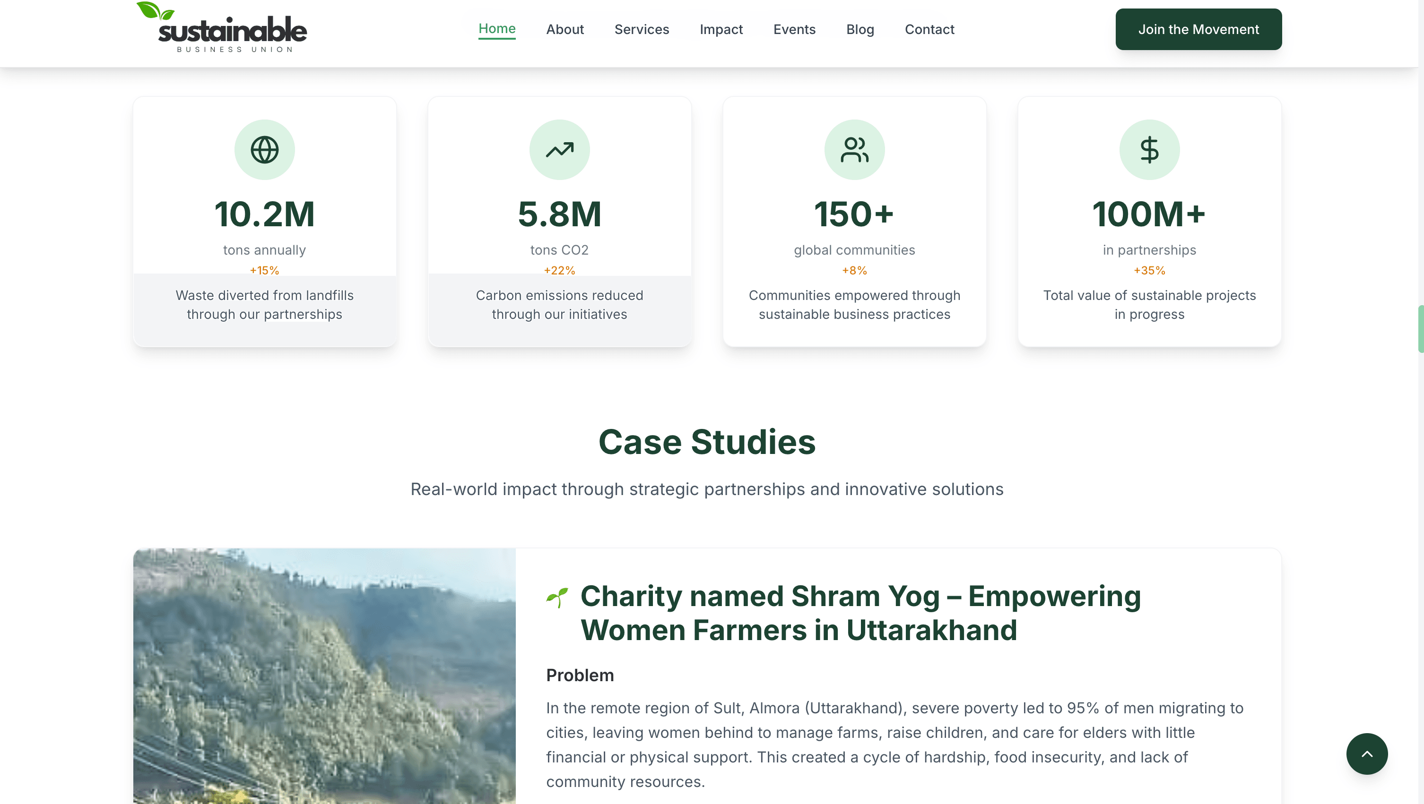This screenshot has height=804, width=1424.
Task: Click the trending-up arrow icon
Action: click(x=559, y=150)
